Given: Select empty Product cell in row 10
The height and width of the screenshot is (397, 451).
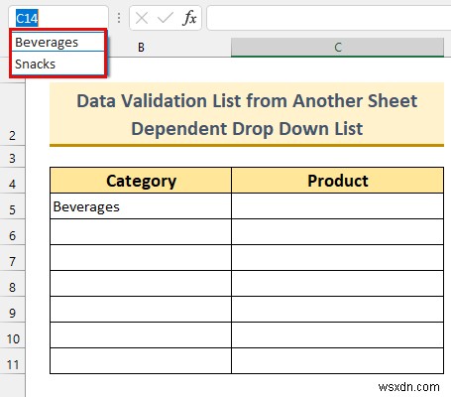Looking at the screenshot, I should coord(337,335).
